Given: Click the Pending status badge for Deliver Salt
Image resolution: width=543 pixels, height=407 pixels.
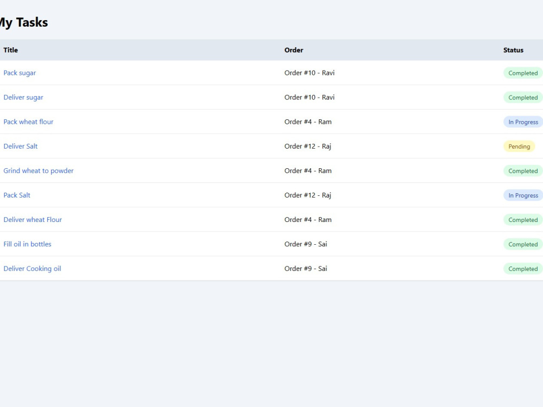Looking at the screenshot, I should tap(519, 147).
